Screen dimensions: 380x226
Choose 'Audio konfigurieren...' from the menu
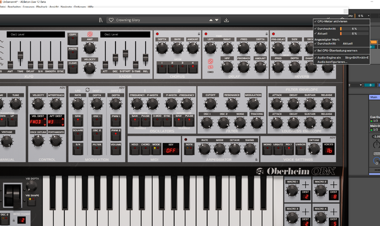(332, 62)
